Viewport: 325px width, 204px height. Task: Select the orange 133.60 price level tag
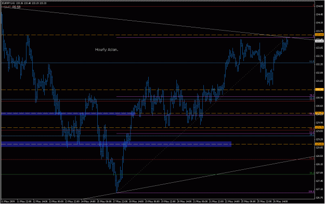(x=319, y=35)
